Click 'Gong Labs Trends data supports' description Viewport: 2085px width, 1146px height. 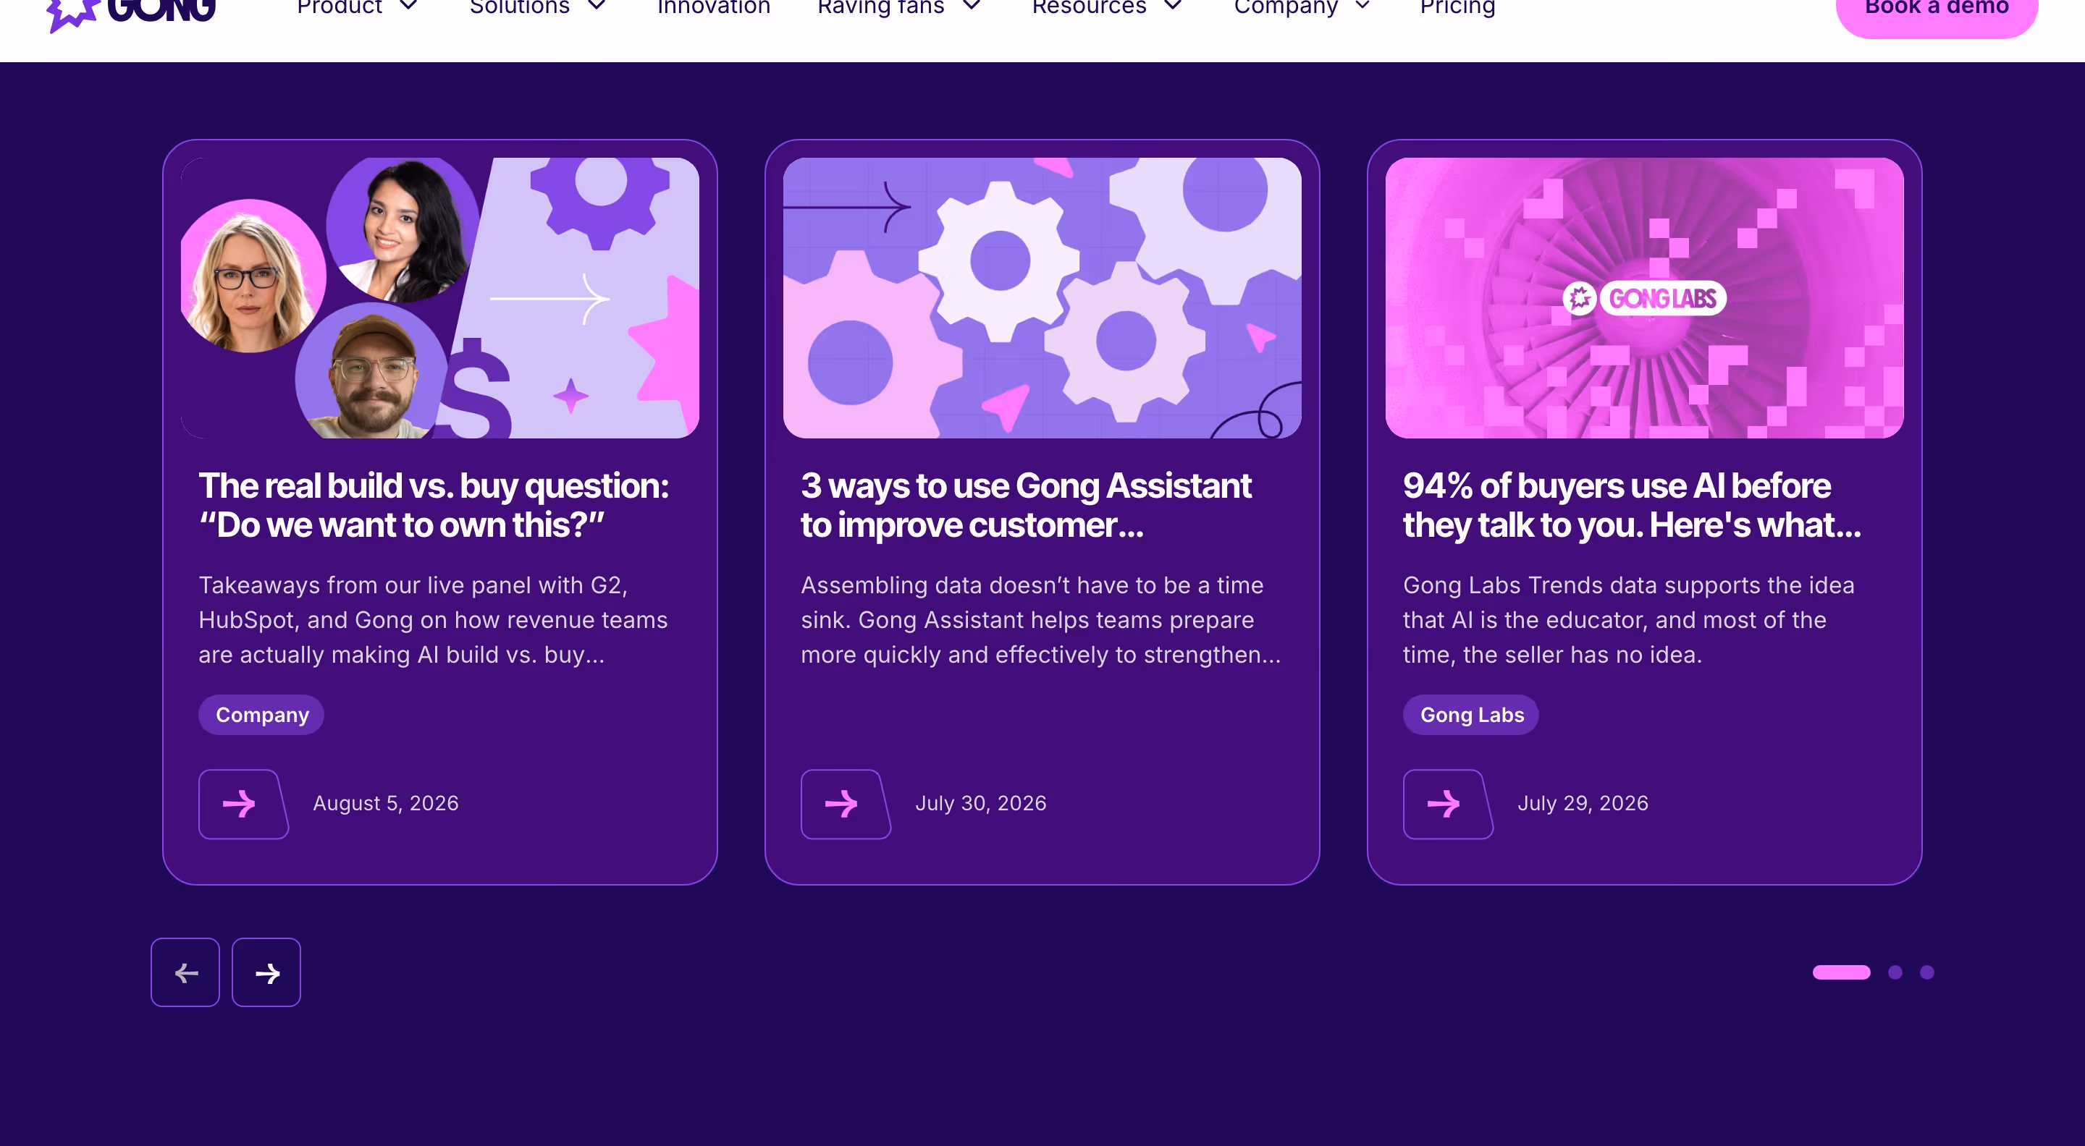(1628, 619)
